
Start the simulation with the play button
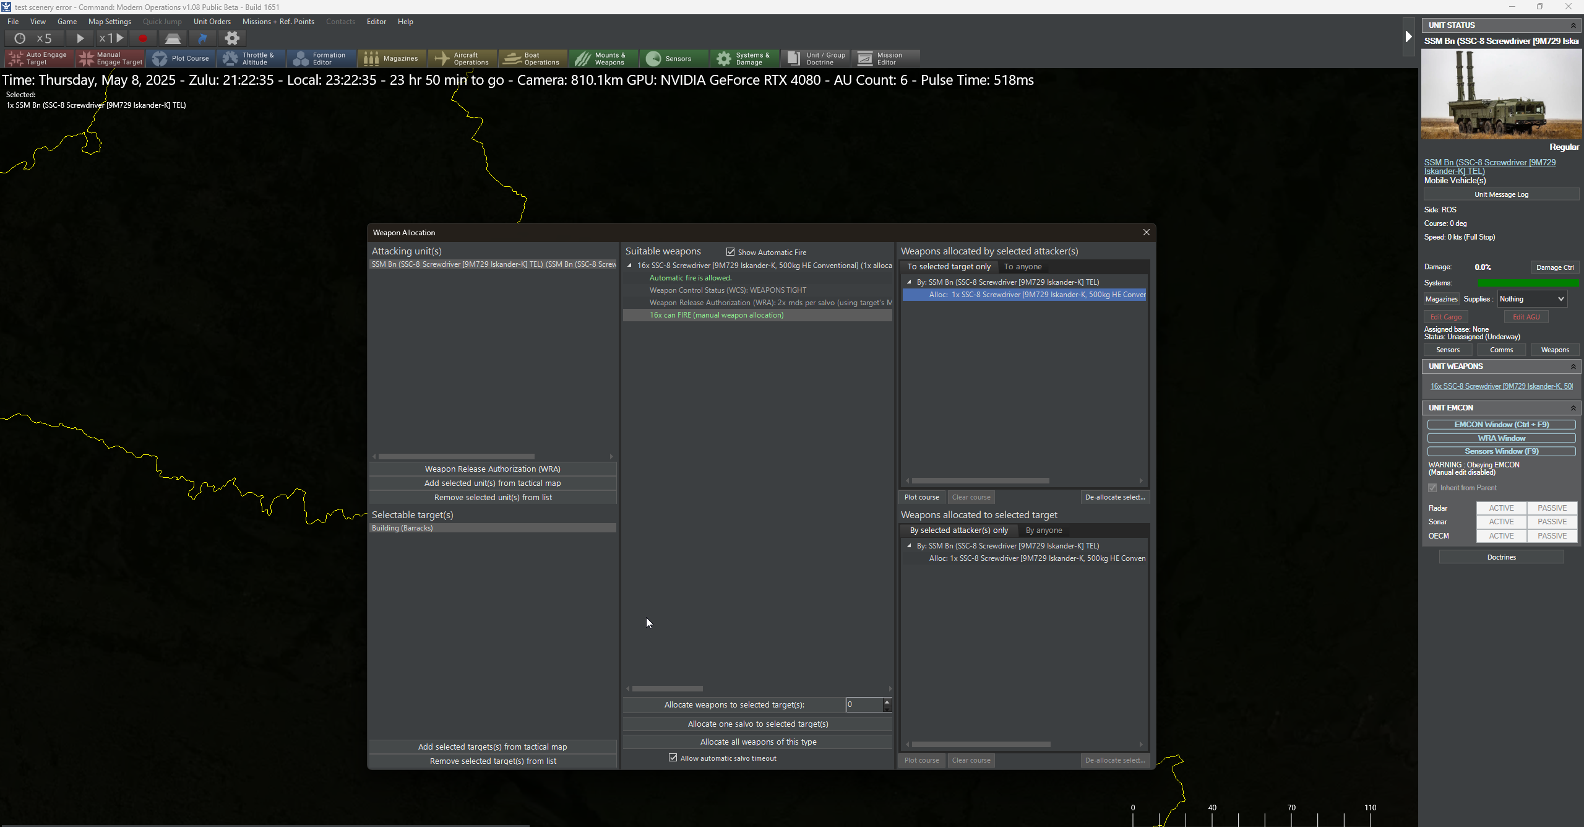pyautogui.click(x=80, y=38)
